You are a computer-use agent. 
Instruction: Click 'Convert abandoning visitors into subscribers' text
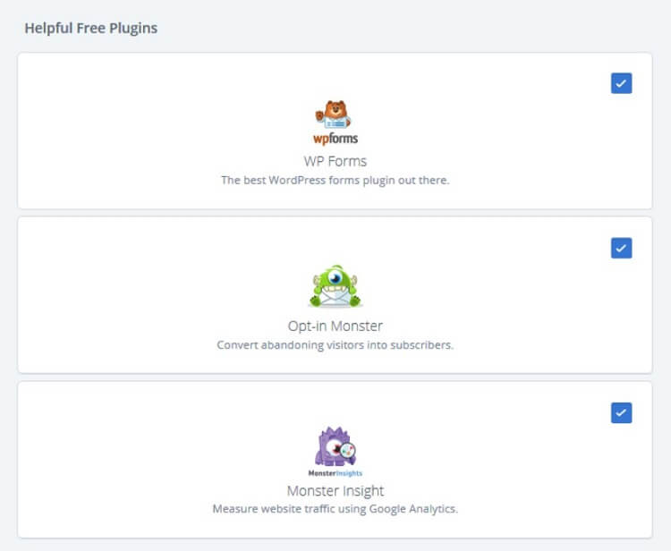335,344
